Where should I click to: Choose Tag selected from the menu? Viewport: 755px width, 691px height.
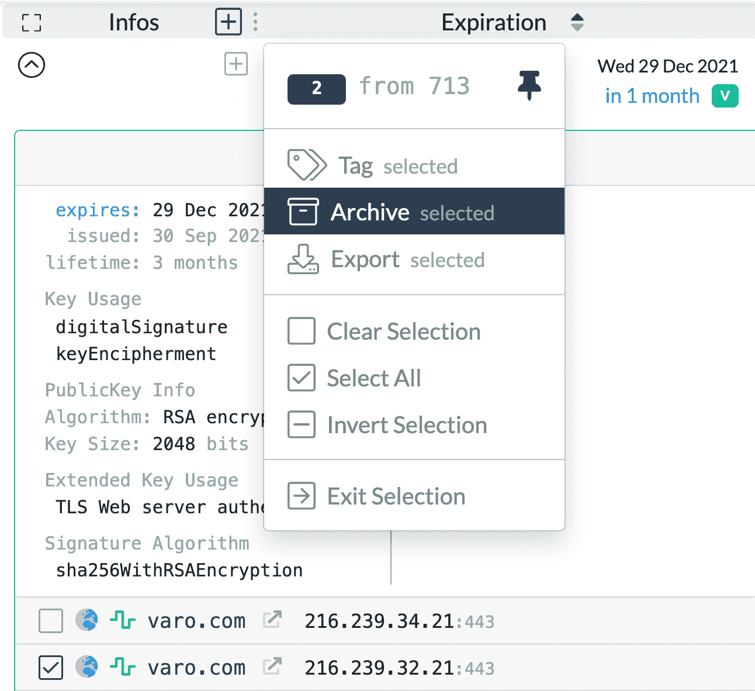coord(397,166)
